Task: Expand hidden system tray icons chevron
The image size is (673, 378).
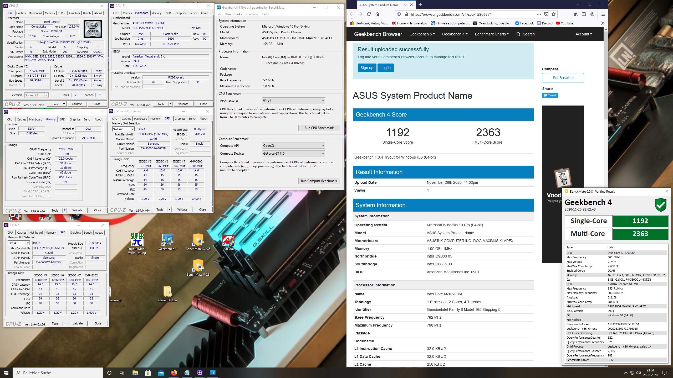Action: pyautogui.click(x=626, y=373)
